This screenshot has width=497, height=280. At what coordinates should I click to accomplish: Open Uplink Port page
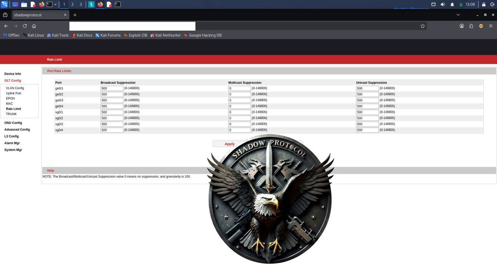[x=14, y=93]
